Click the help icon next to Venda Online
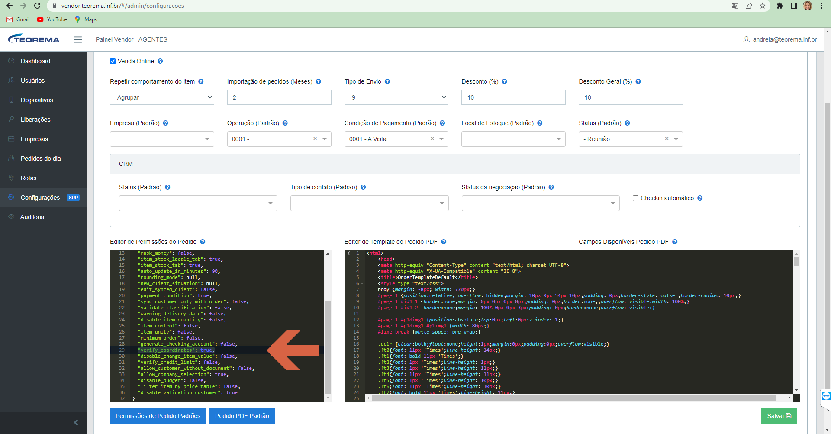831x434 pixels. pyautogui.click(x=160, y=61)
